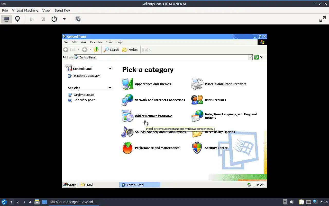
Task: Click the Control Panel taskbar button
Action: coord(140,185)
